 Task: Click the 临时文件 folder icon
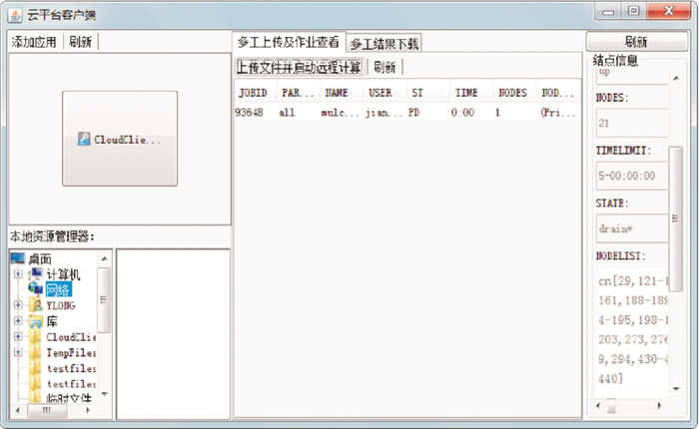[x=35, y=399]
